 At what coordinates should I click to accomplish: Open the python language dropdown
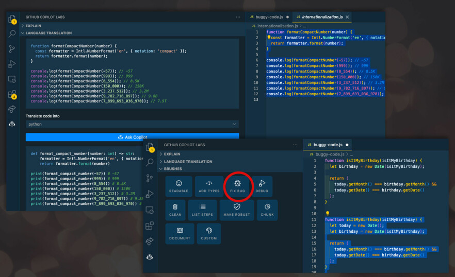tap(132, 124)
